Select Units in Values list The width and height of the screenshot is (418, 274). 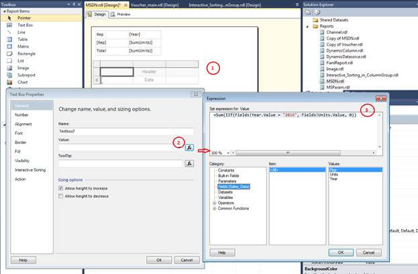(333, 174)
